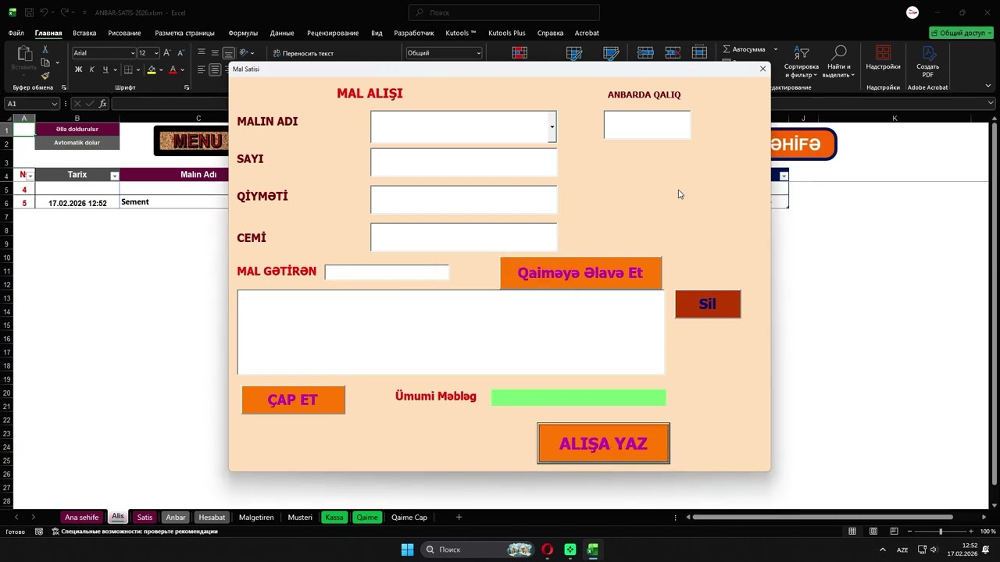Expand the Автосумма dropdown arrow
Viewport: 1000px width, 562px height.
pos(776,49)
